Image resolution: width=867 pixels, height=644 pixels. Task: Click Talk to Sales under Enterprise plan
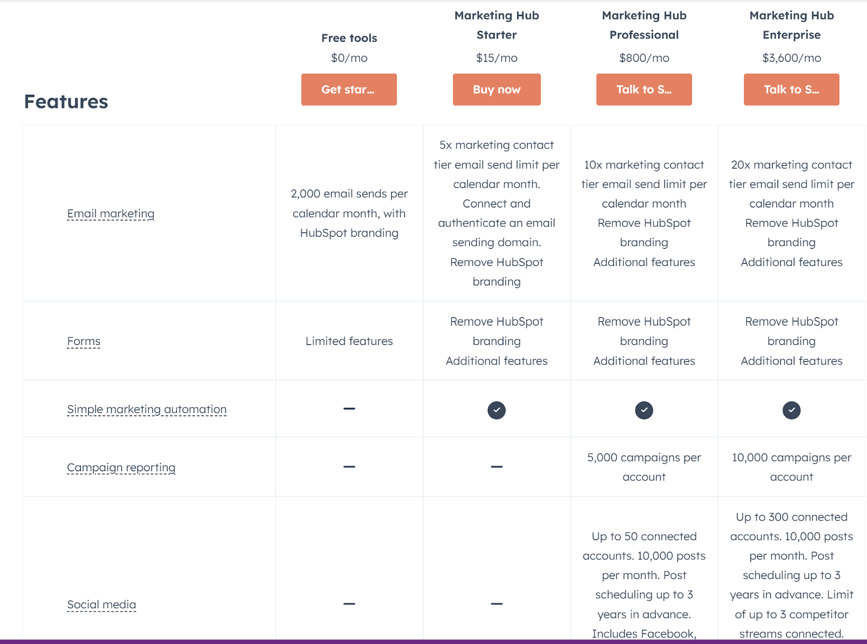pos(791,89)
